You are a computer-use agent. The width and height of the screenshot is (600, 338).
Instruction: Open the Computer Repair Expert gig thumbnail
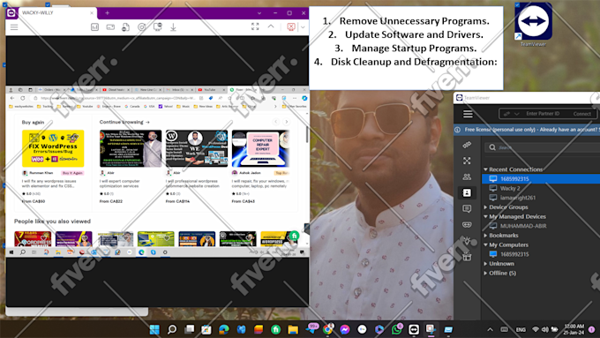260,148
